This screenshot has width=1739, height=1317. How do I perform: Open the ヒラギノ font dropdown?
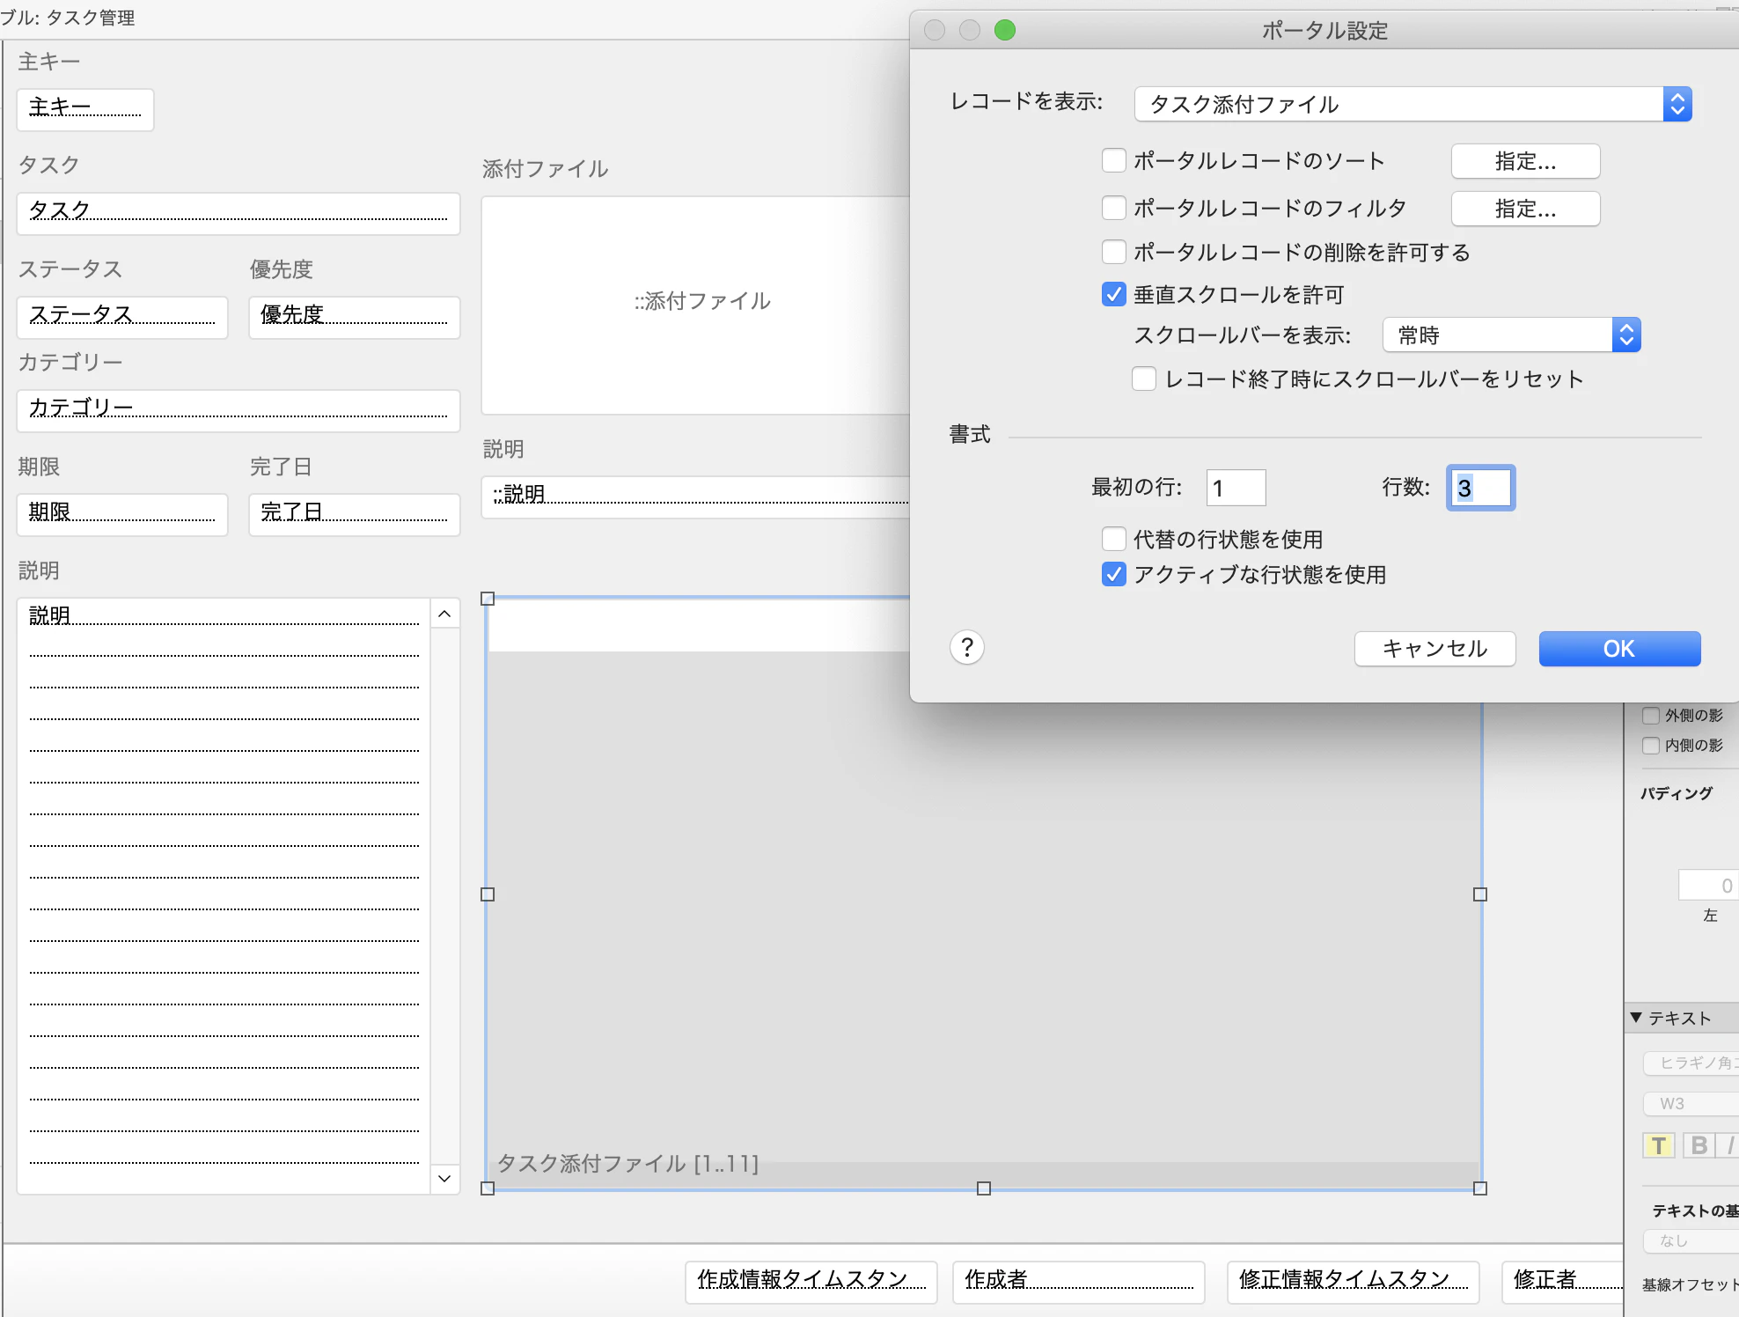[1691, 1063]
